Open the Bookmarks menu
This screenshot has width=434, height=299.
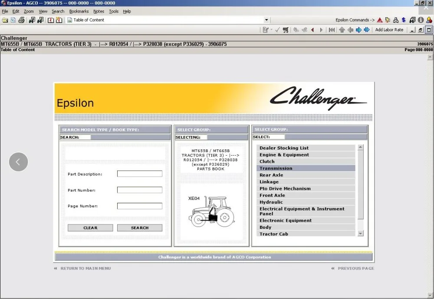coord(79,11)
